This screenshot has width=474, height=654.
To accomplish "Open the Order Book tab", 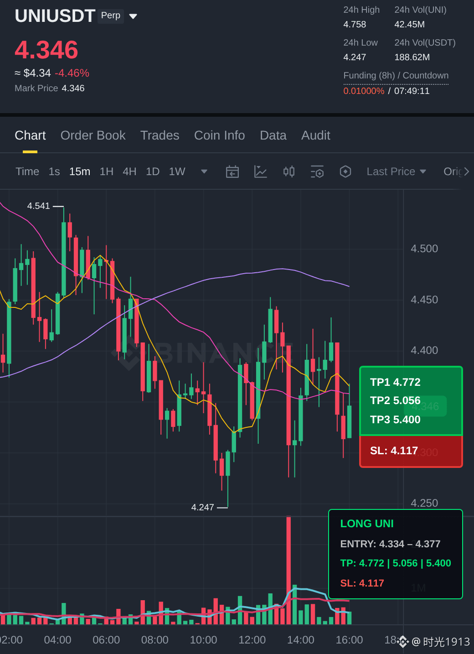I will point(93,135).
